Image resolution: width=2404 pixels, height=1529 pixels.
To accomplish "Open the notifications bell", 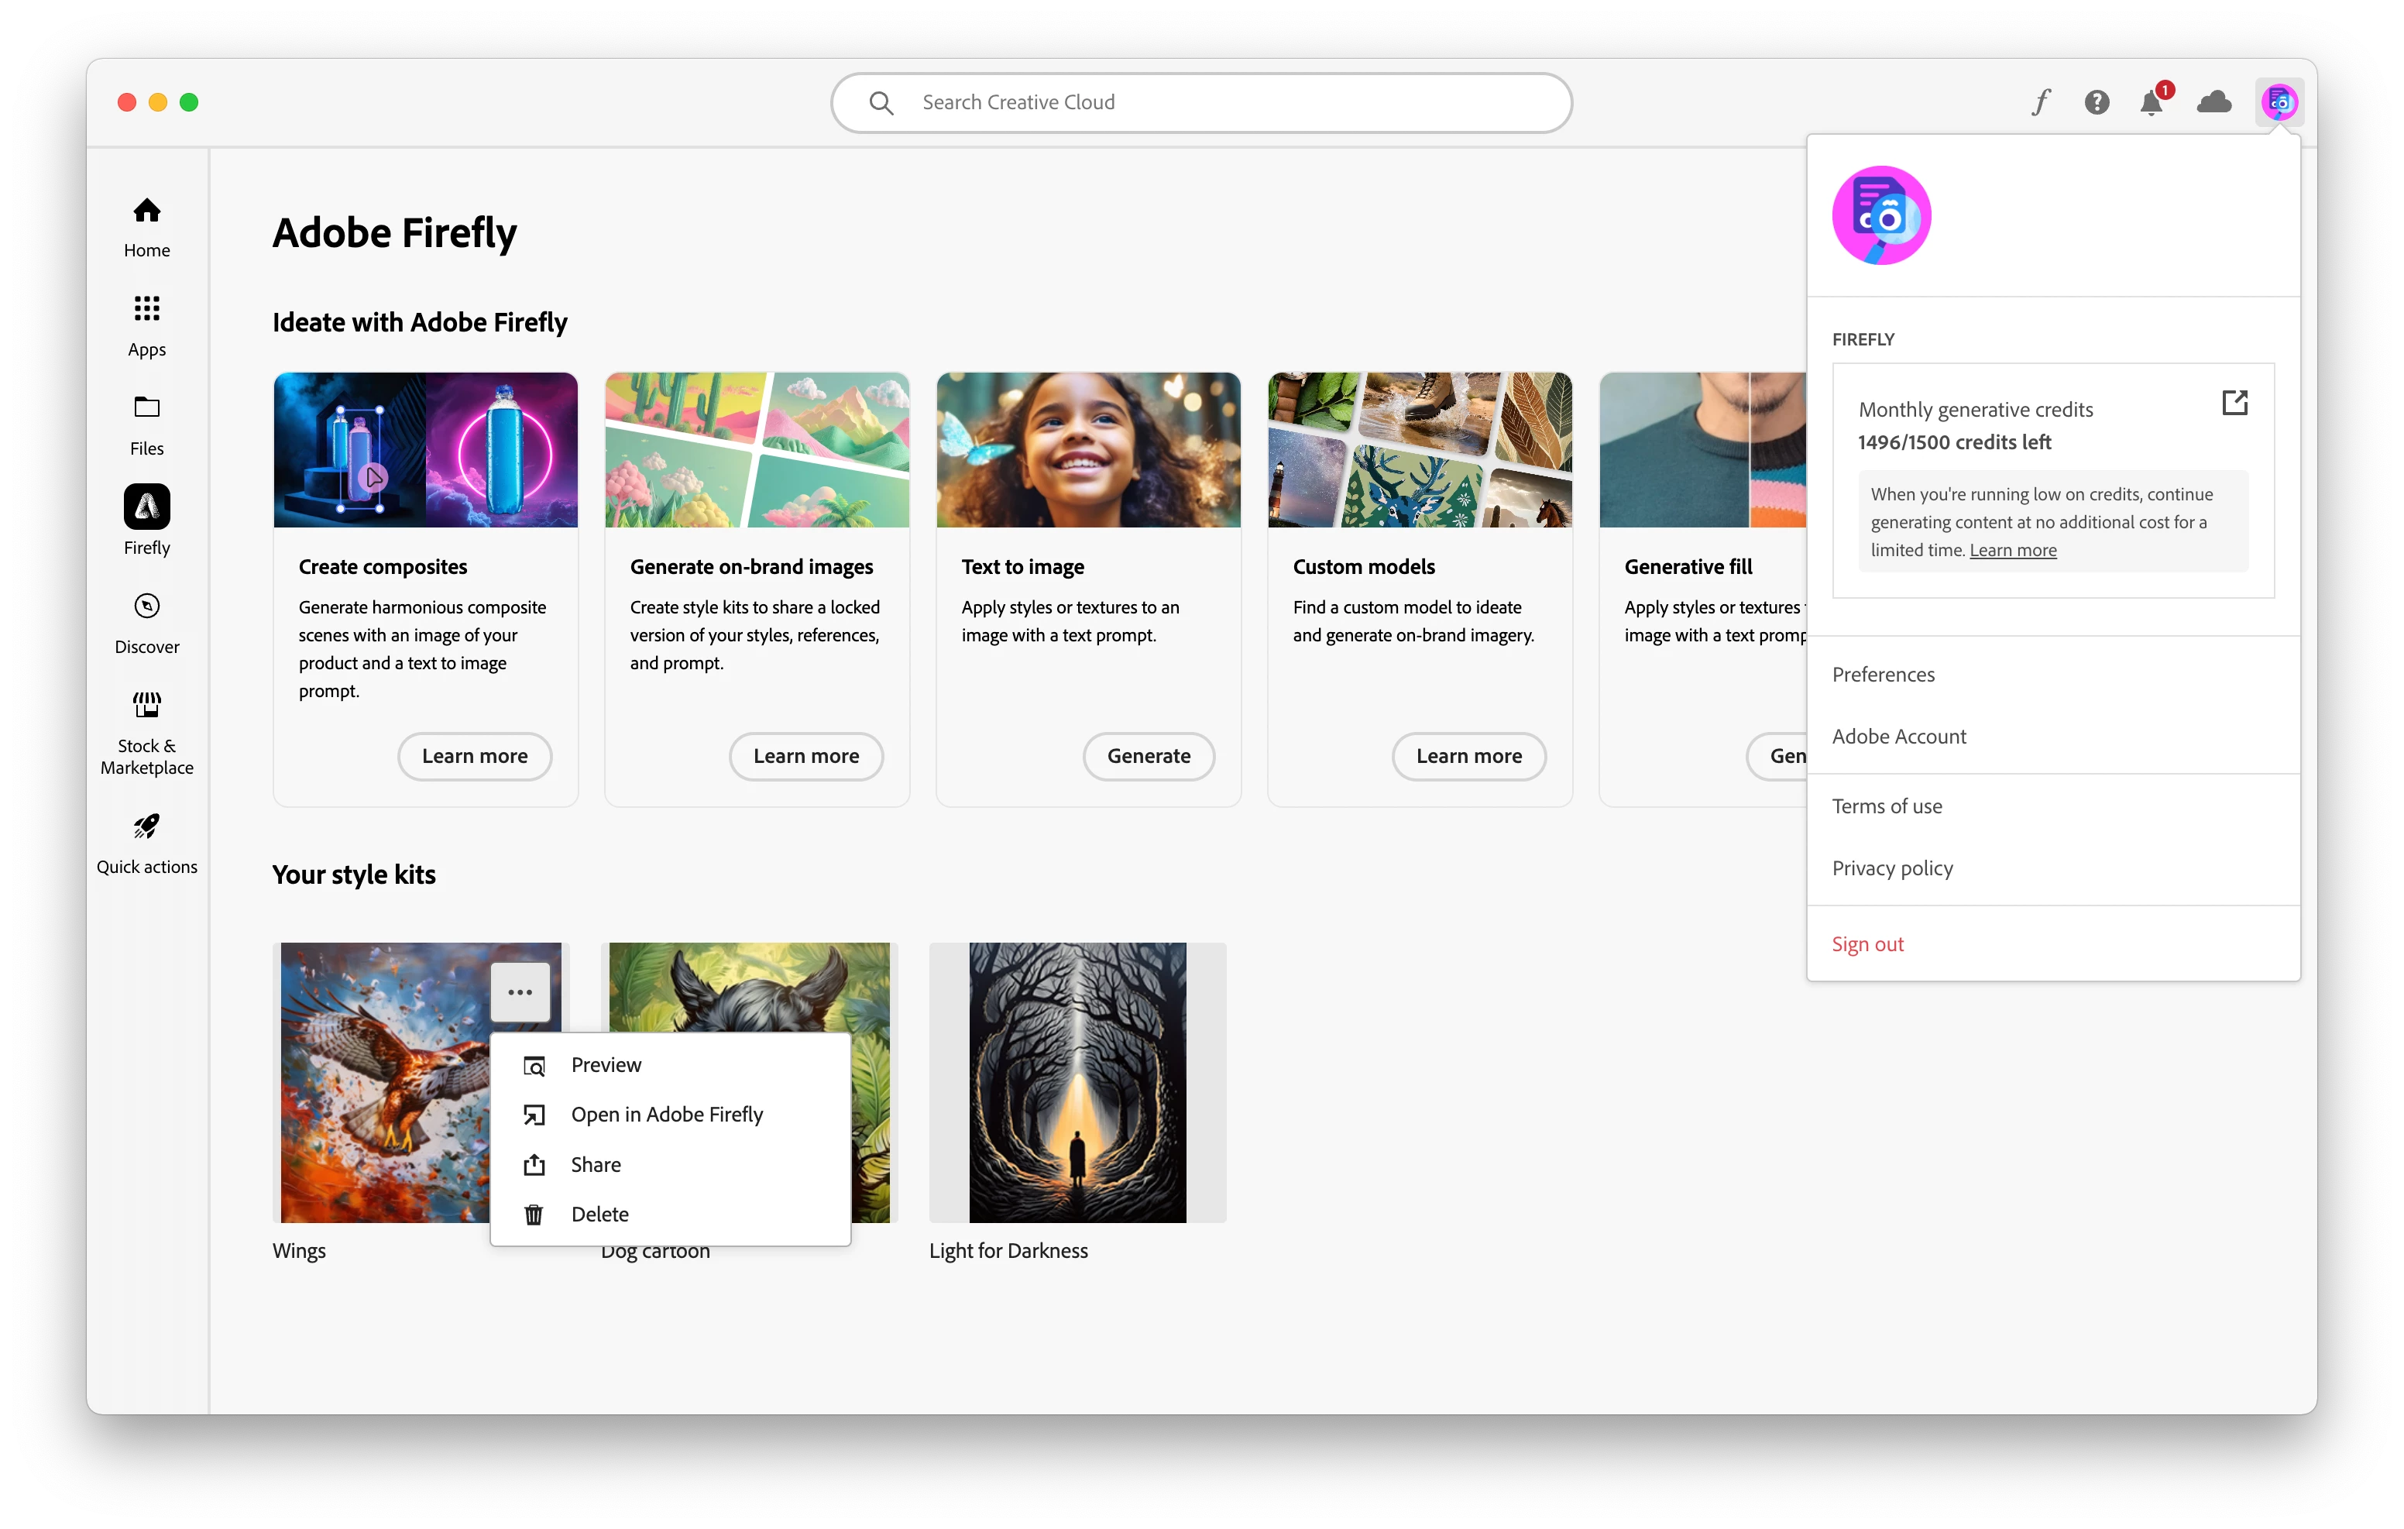I will [x=2152, y=102].
